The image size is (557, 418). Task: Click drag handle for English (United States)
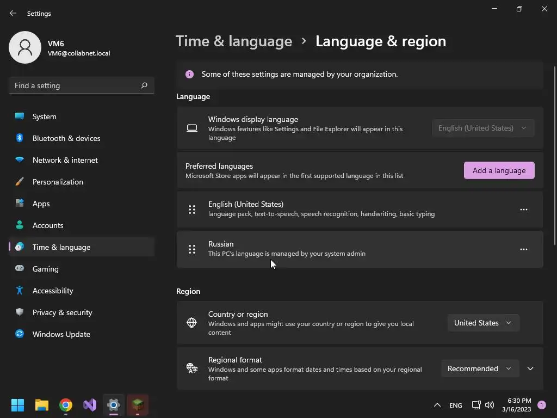pos(192,210)
